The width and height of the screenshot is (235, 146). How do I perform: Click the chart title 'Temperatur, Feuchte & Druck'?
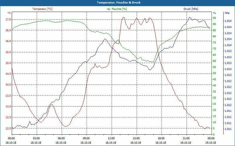click(119, 3)
